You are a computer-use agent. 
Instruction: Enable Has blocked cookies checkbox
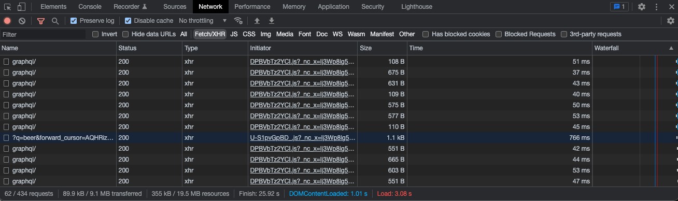click(426, 34)
